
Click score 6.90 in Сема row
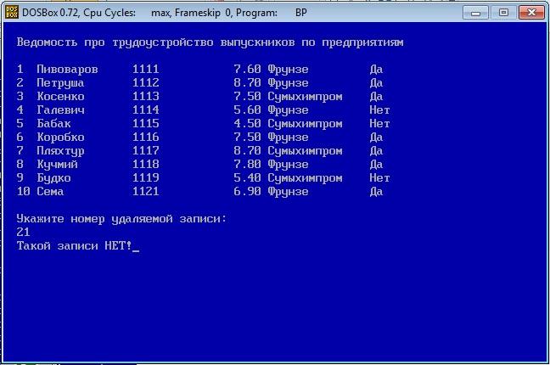coord(247,191)
